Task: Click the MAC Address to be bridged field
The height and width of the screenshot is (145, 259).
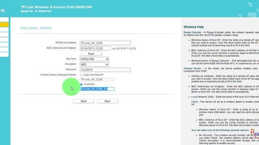Action: coord(95,48)
